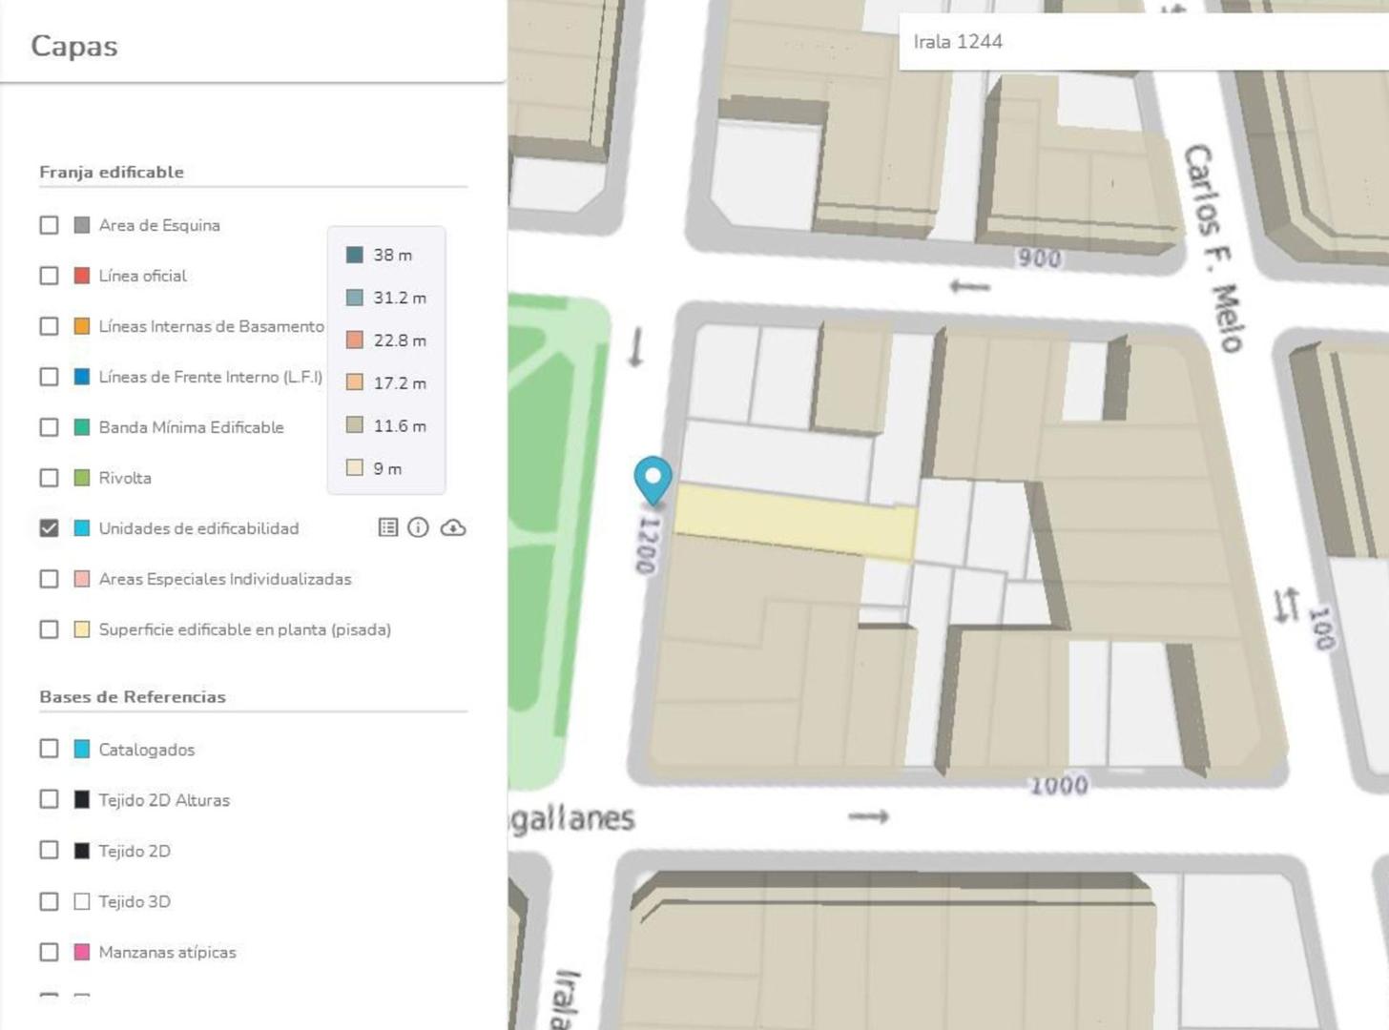The height and width of the screenshot is (1030, 1389).
Task: Click the Area de Esquina color swatch
Action: click(82, 225)
